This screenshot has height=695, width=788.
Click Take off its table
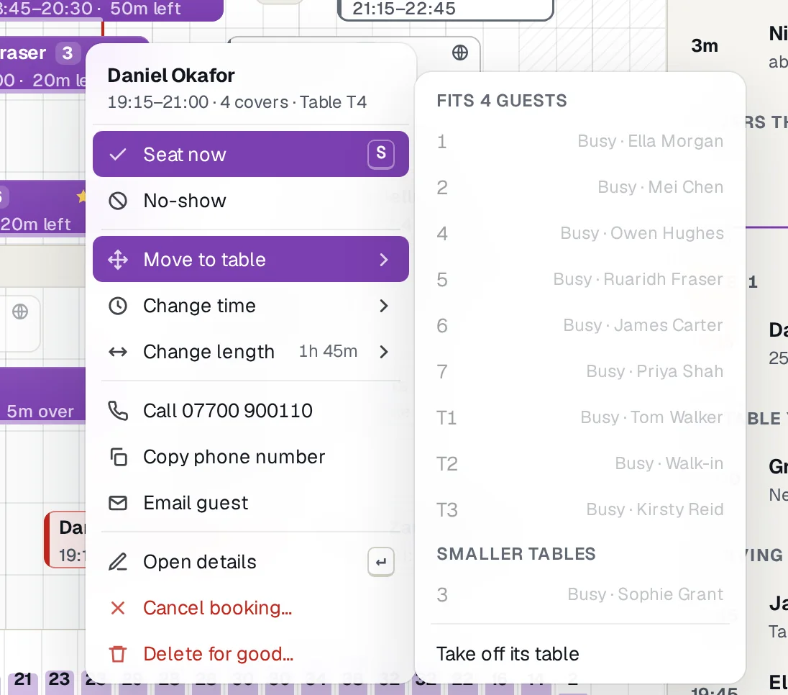pos(580,654)
